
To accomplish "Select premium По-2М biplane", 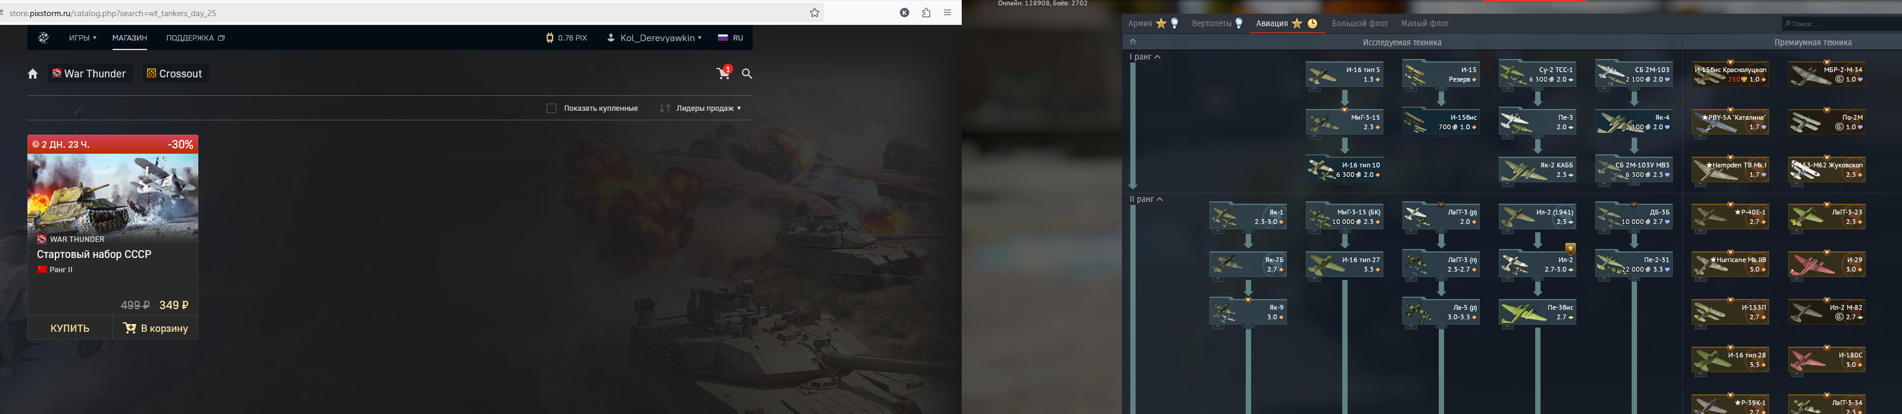I will tap(1827, 123).
